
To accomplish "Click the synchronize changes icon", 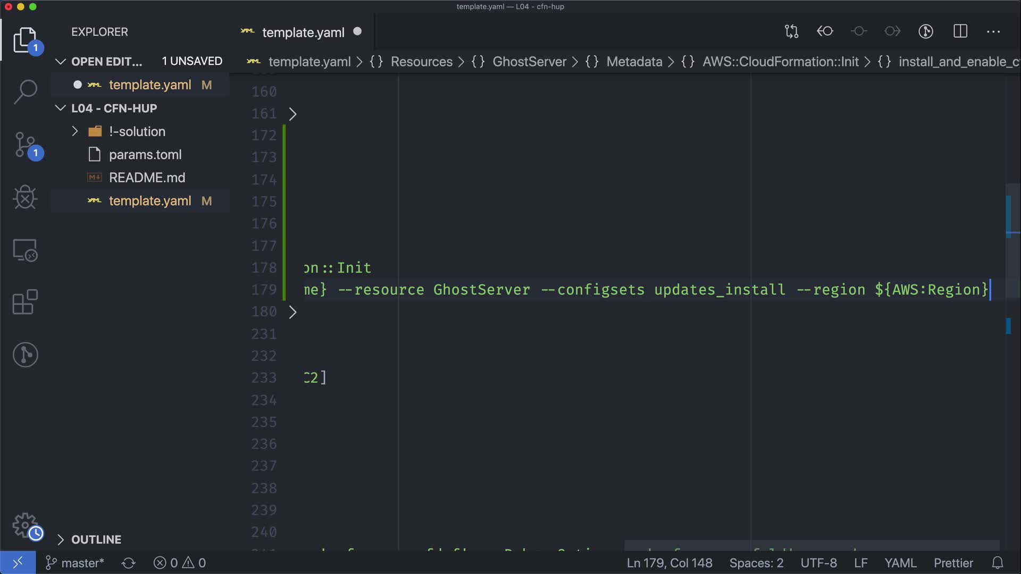I will (129, 563).
